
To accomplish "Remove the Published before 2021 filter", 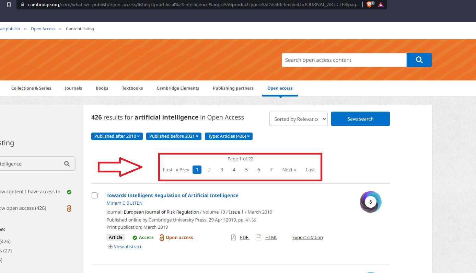I will (x=197, y=136).
